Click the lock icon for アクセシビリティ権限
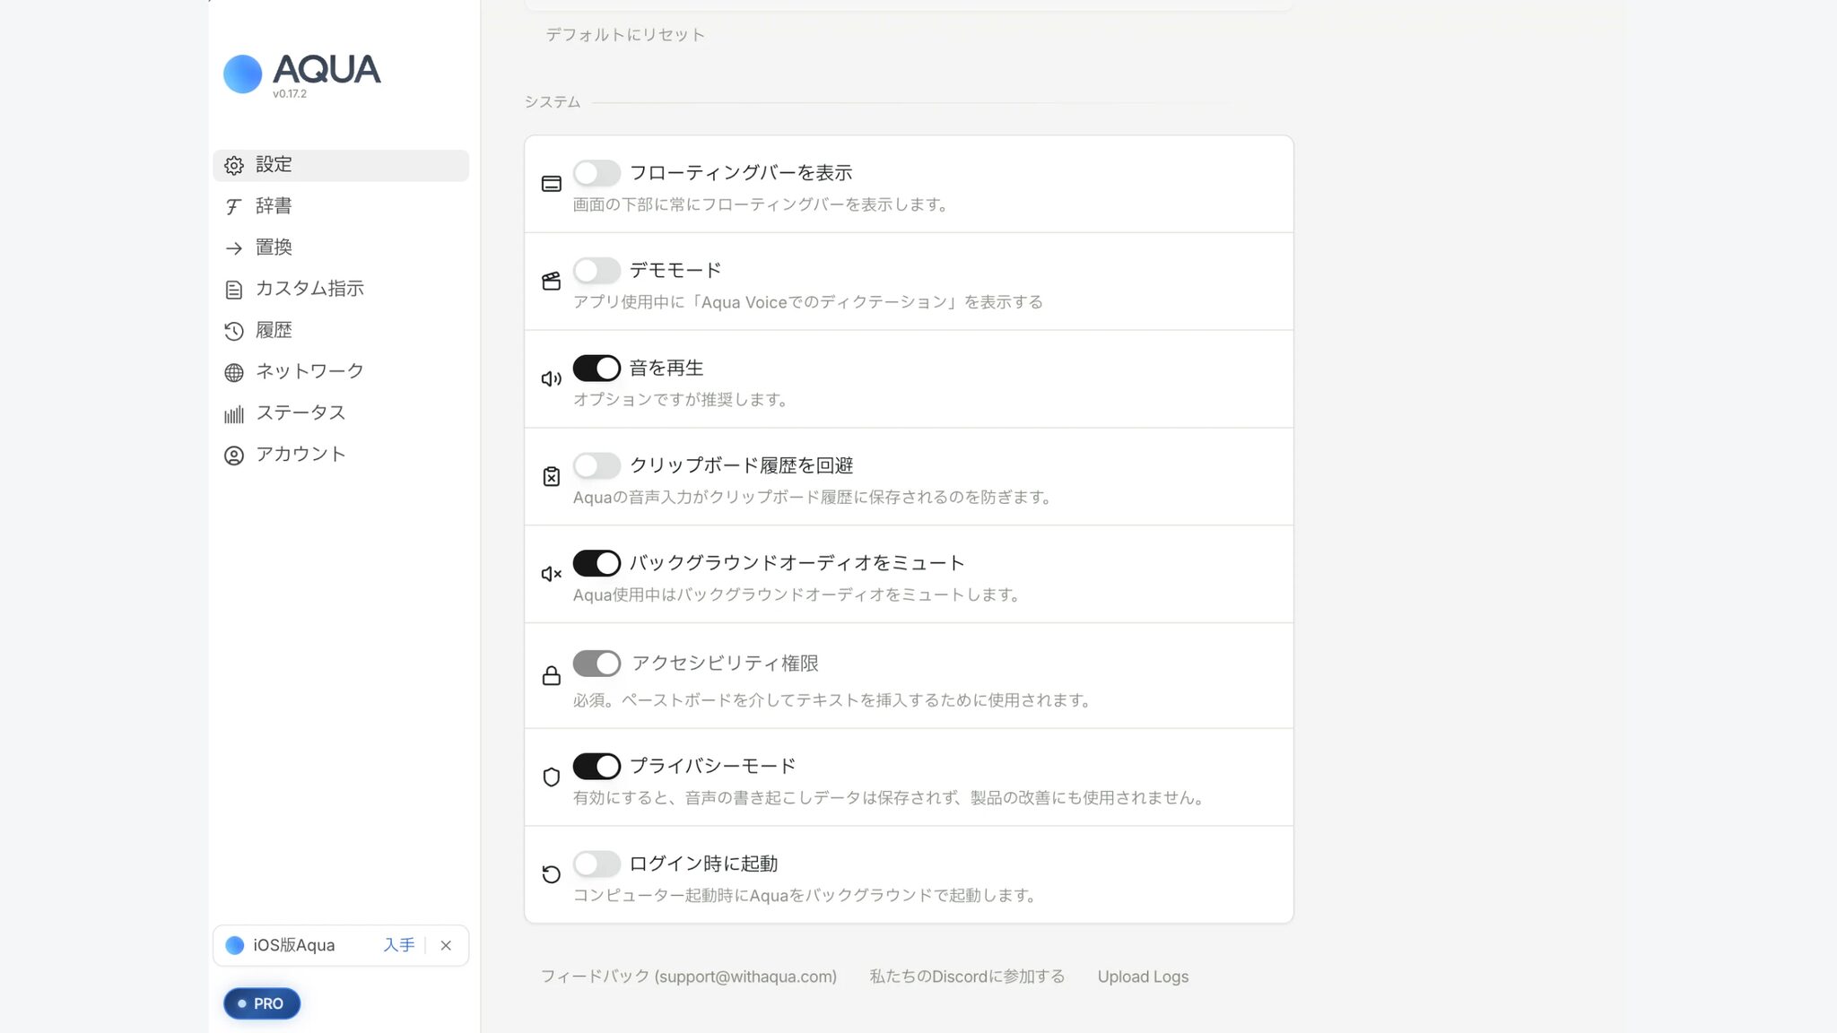The height and width of the screenshot is (1033, 1837). [x=552, y=675]
